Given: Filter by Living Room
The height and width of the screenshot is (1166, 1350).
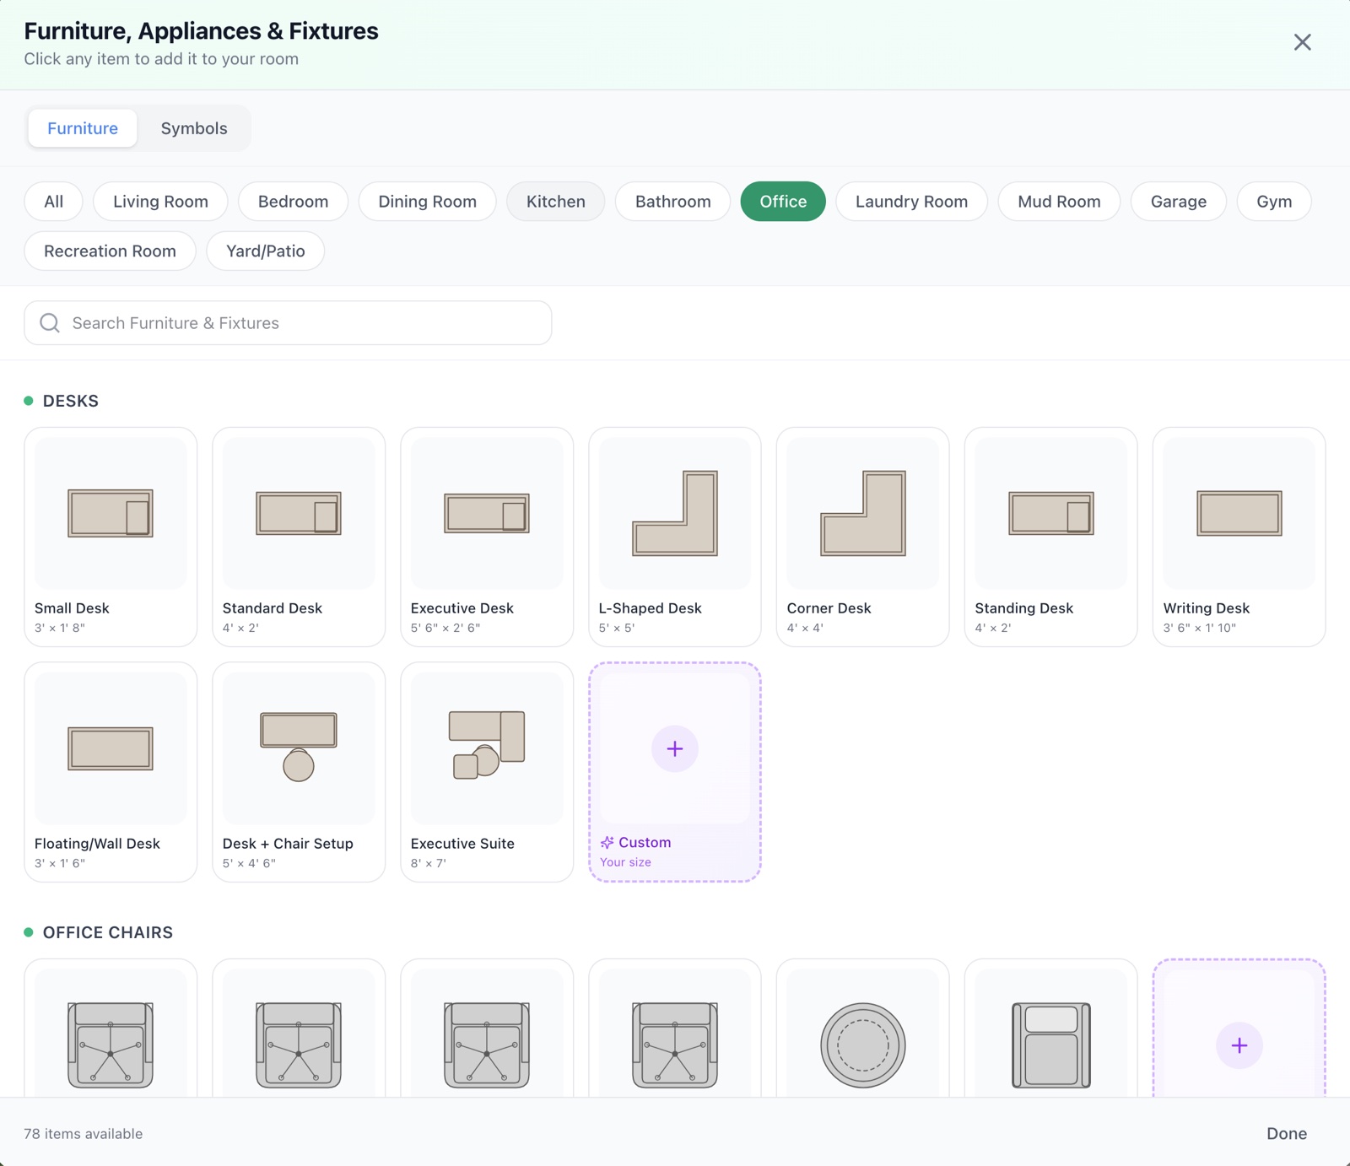Looking at the screenshot, I should 160,202.
